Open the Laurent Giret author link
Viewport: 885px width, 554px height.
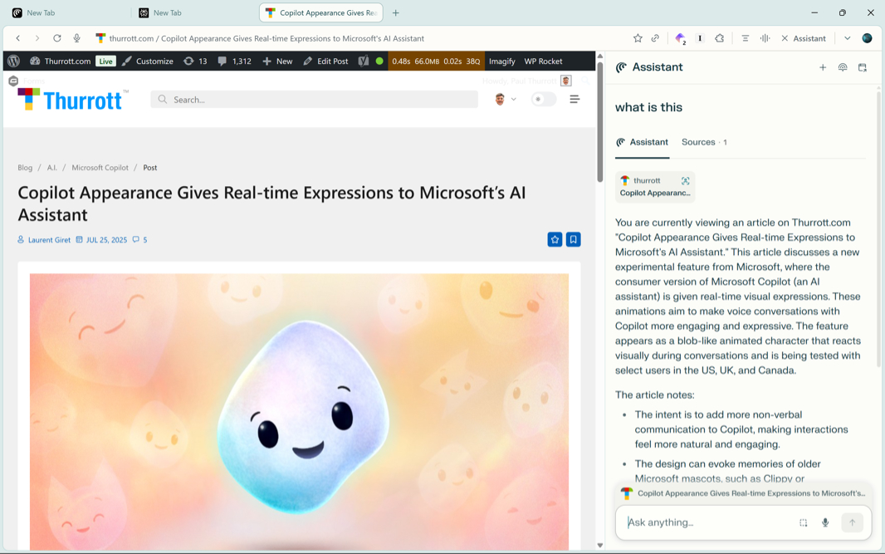(x=49, y=240)
